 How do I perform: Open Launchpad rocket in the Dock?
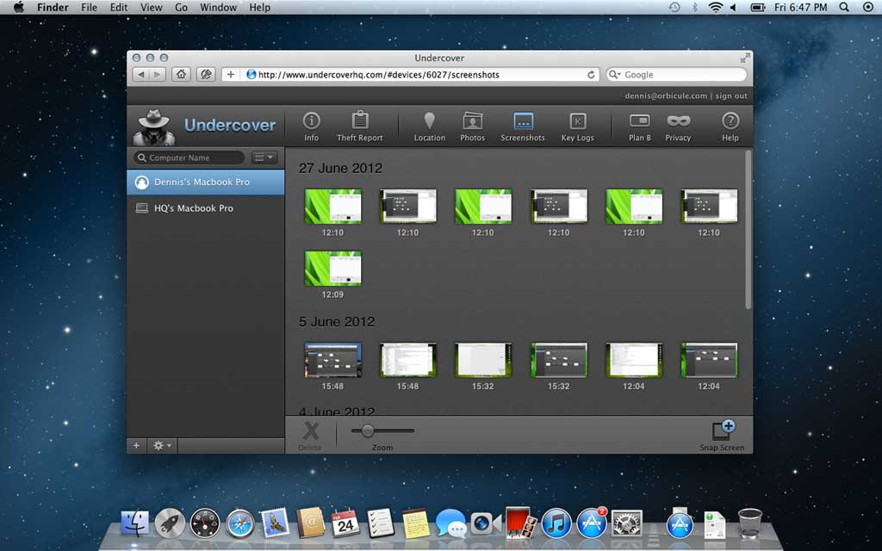170,524
